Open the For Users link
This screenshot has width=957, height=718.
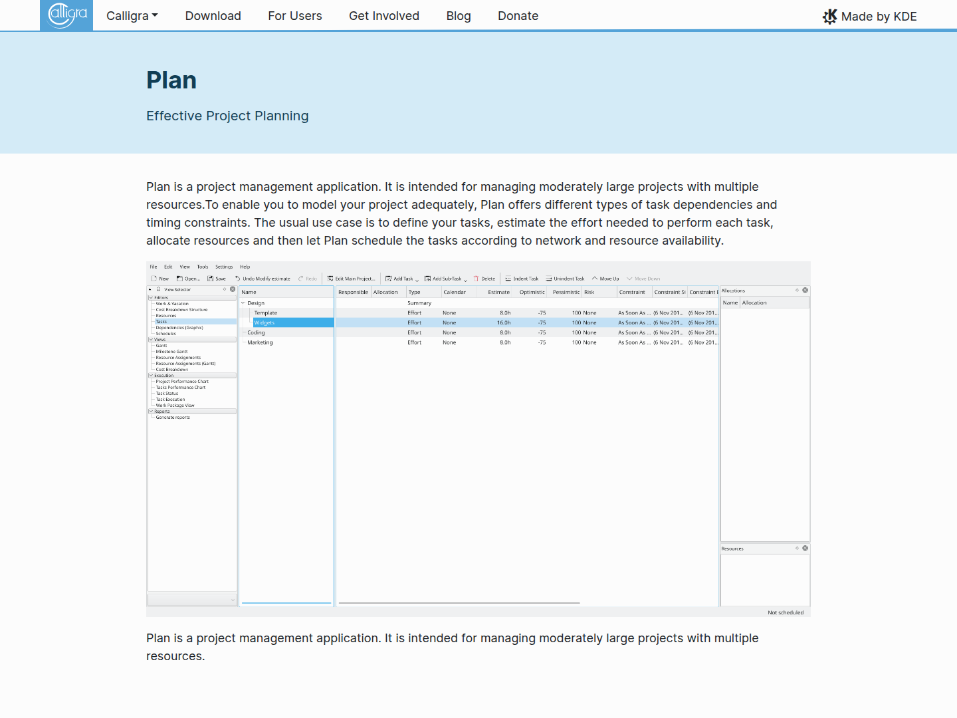click(x=295, y=16)
